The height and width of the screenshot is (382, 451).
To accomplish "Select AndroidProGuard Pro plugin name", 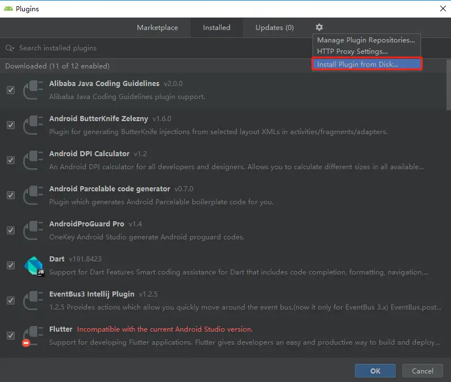I will click(x=86, y=224).
